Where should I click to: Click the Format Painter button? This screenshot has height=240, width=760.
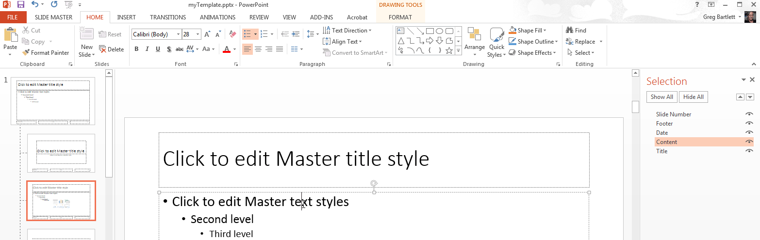pos(46,53)
